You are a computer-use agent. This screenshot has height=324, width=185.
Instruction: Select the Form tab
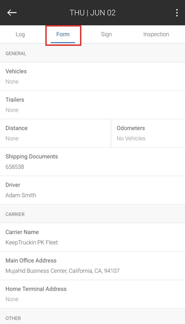point(63,34)
